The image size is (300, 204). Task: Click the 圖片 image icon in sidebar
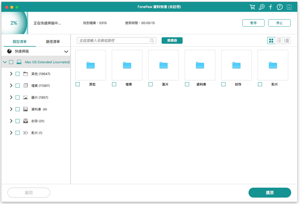(25, 97)
